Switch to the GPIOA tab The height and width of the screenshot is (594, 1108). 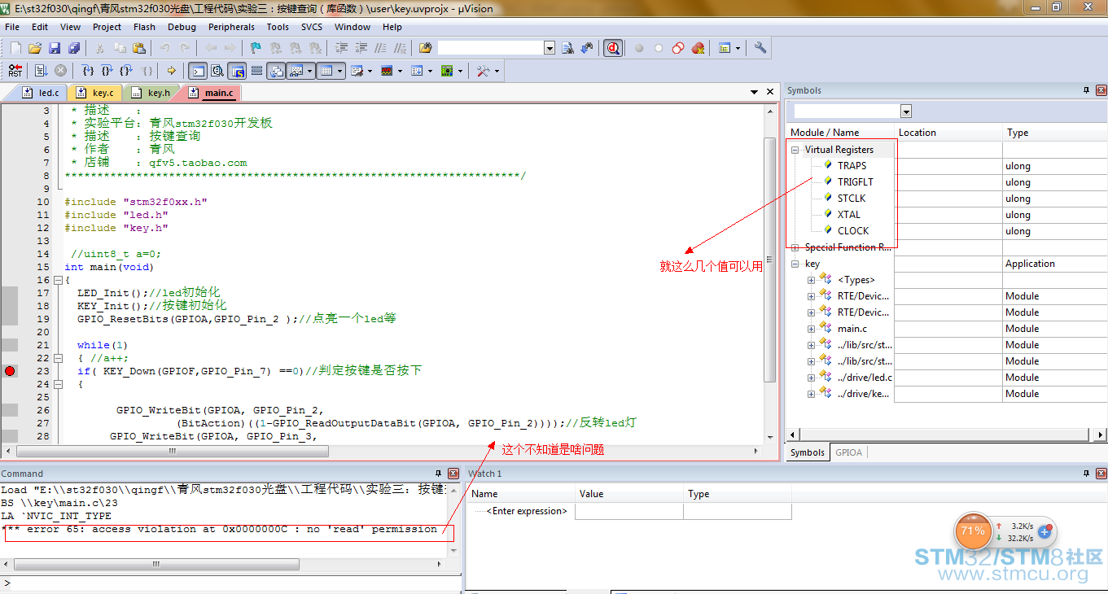click(x=848, y=452)
